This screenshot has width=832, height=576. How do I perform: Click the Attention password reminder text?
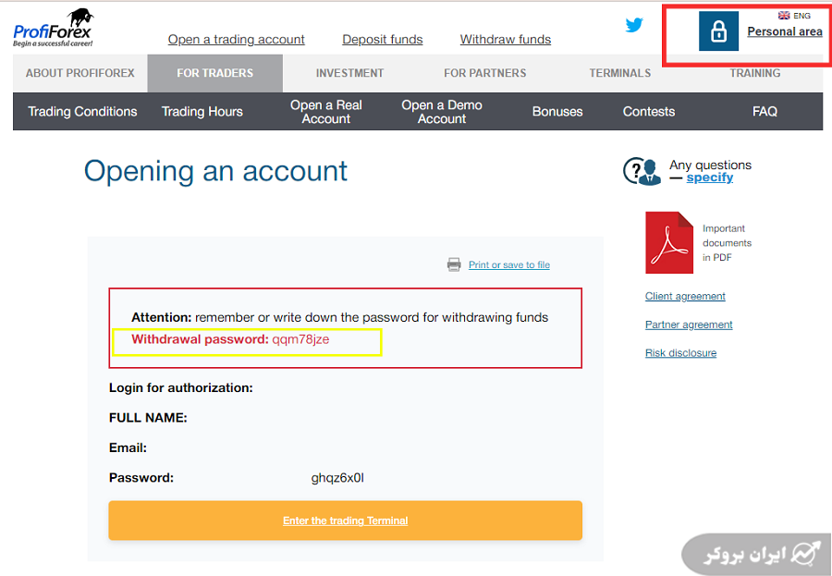(x=339, y=317)
